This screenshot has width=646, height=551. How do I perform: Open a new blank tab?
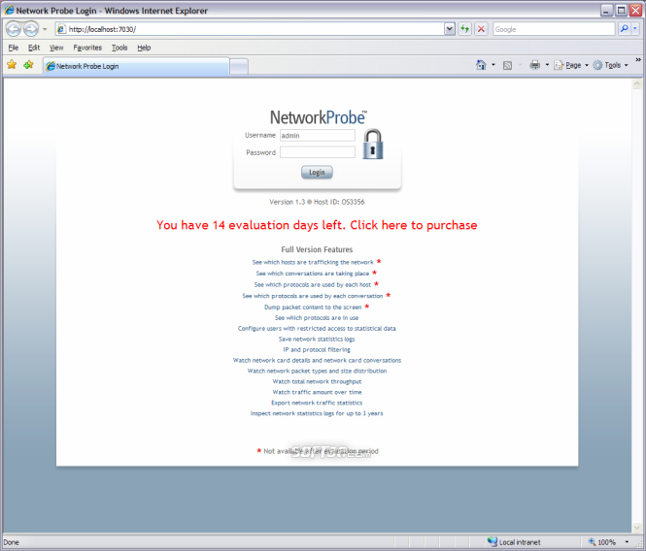239,66
